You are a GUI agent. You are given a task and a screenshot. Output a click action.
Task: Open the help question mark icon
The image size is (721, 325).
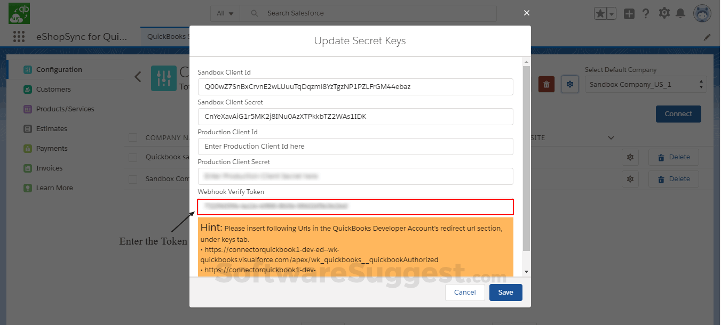[646, 14]
